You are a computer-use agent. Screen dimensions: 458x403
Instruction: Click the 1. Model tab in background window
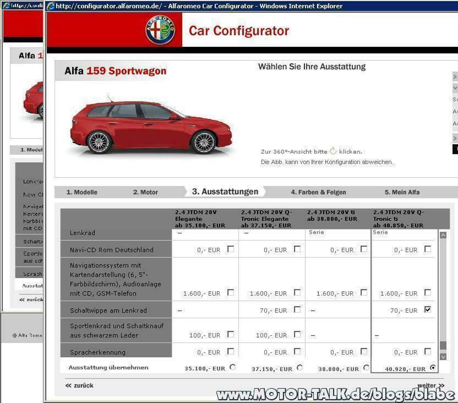pyautogui.click(x=31, y=150)
